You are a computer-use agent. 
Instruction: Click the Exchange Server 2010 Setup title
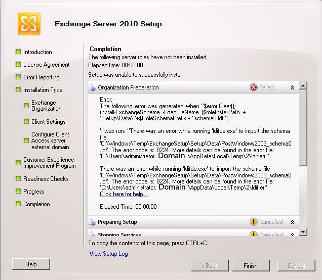108,24
